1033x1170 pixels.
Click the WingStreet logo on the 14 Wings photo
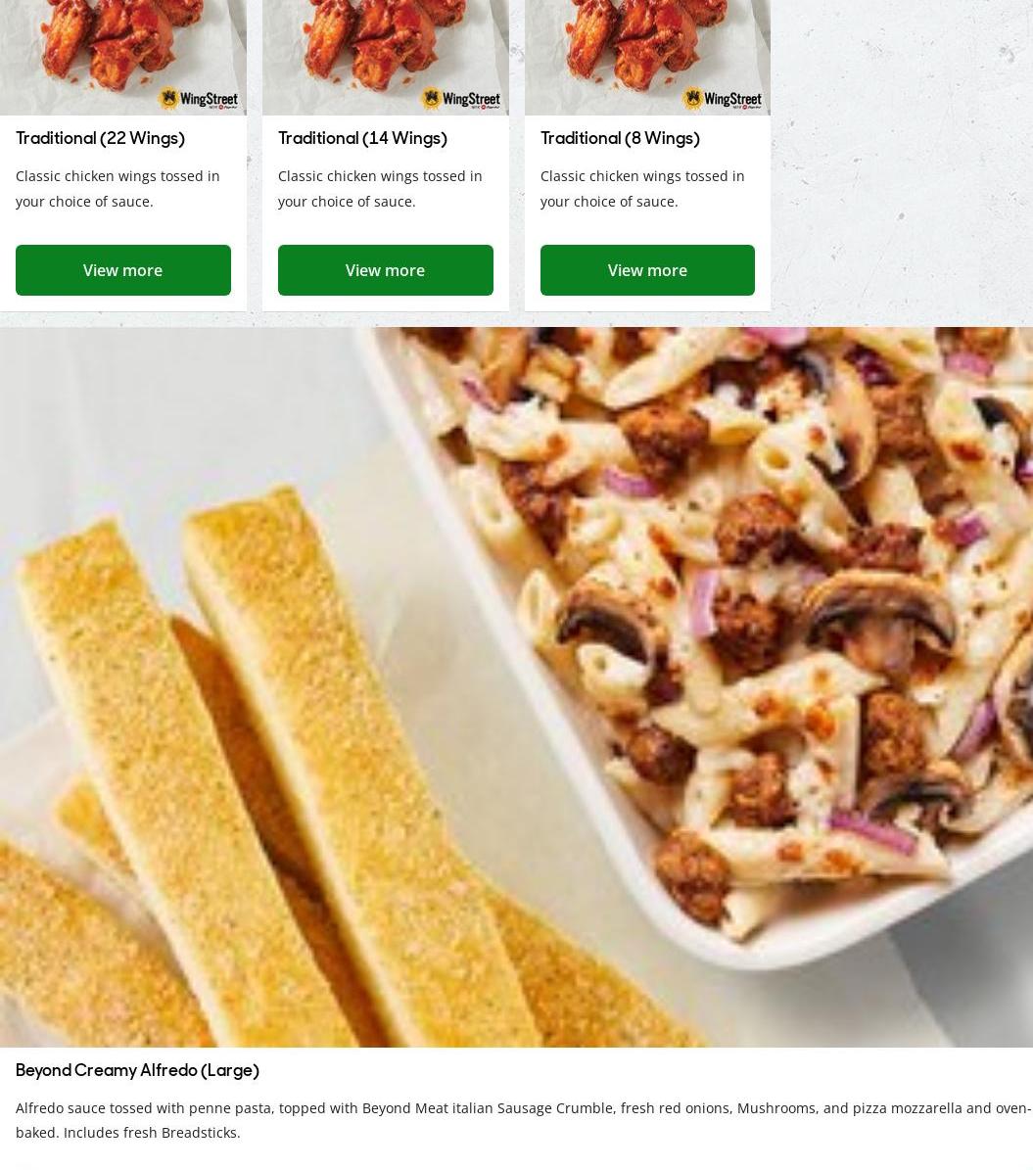click(x=461, y=99)
